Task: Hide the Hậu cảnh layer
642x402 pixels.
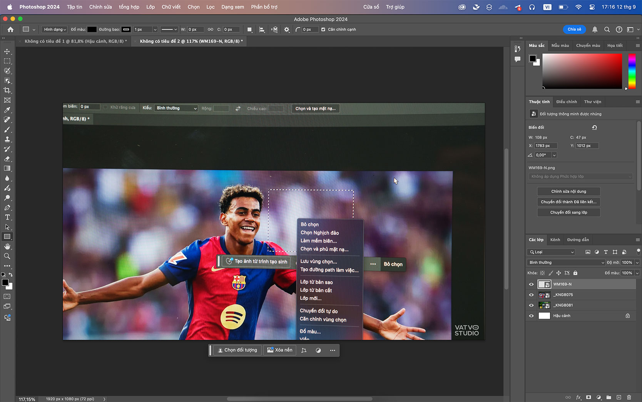Action: [531, 316]
